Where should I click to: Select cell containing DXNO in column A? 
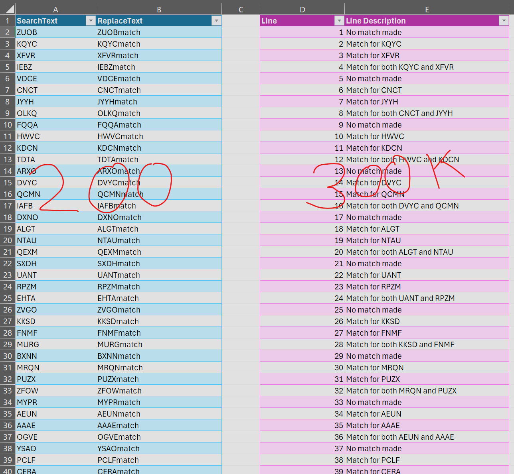click(x=55, y=217)
